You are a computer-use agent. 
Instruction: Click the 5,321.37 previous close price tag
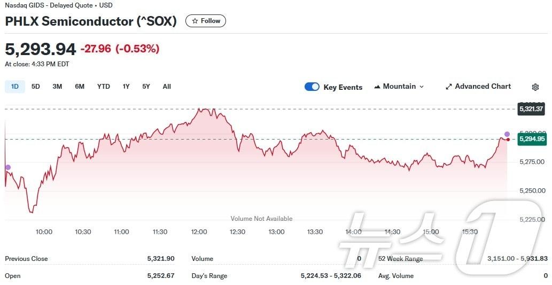(531, 109)
